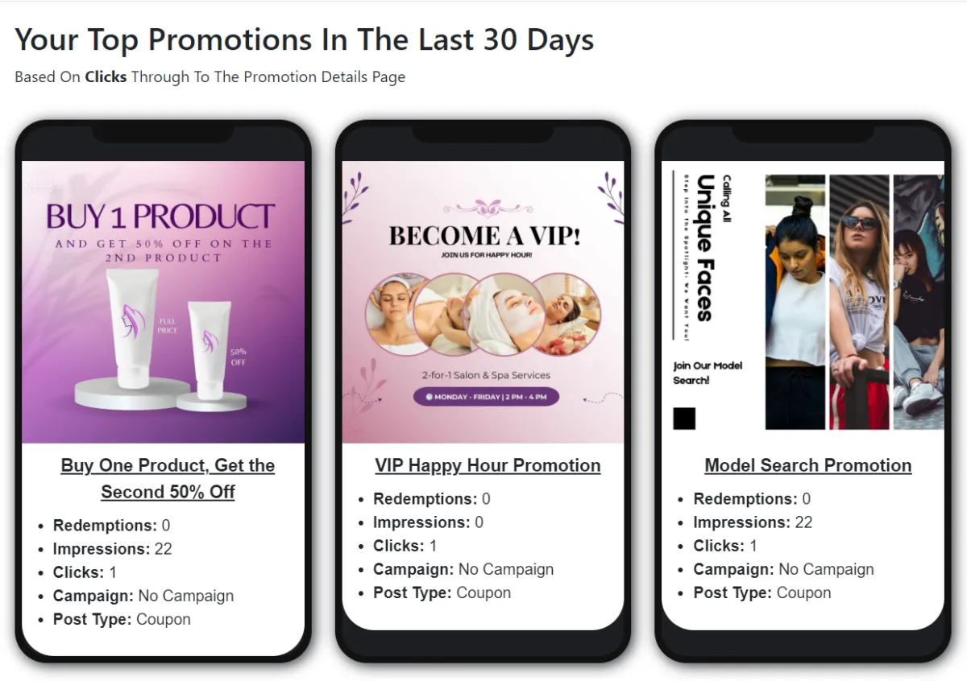Screen dimensions: 967x681
Task: Open the Model Search Promotion link
Action: pyautogui.click(x=808, y=465)
